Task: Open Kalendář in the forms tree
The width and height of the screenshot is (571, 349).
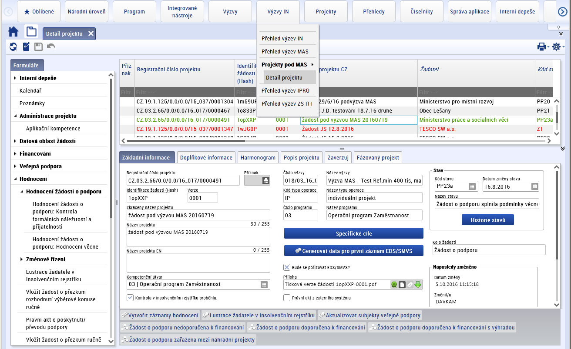Action: coord(30,91)
